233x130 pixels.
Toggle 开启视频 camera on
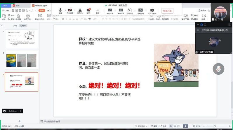[x=70, y=10]
